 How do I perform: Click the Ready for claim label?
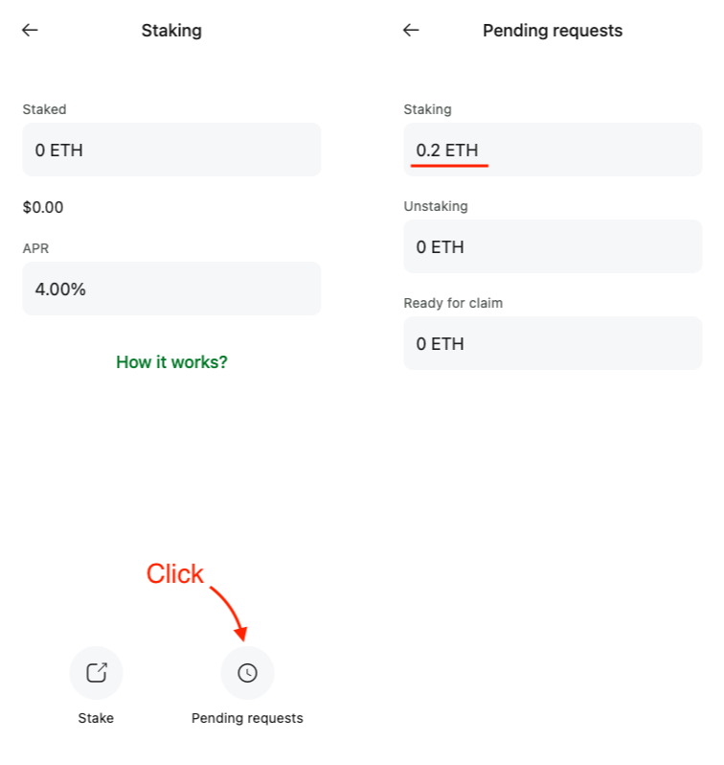453,303
